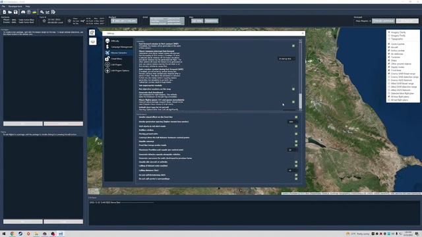422x237 pixels.
Task: Enable Enemy SAM detection range layer
Action: (x=389, y=77)
